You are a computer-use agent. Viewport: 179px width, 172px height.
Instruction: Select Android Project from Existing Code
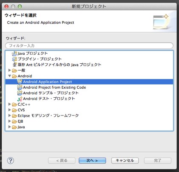coord(54,87)
